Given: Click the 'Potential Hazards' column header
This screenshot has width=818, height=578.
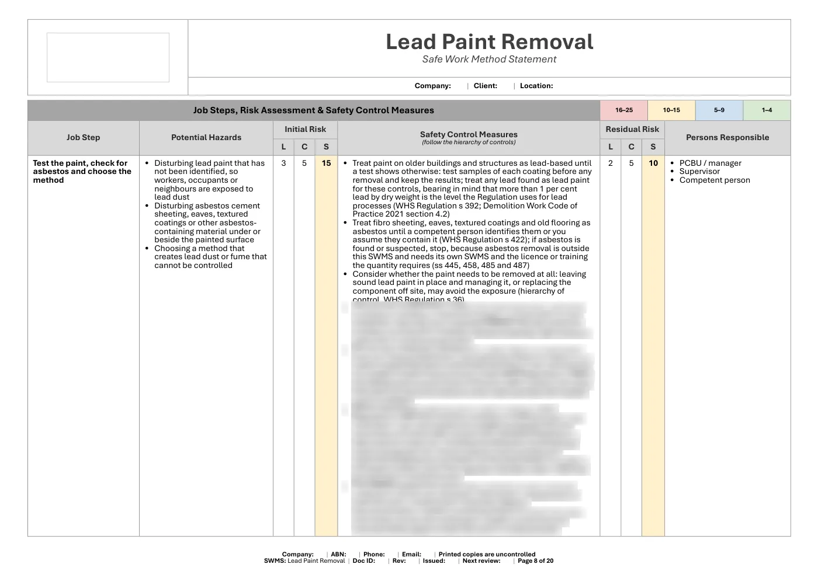Looking at the screenshot, I should (206, 138).
